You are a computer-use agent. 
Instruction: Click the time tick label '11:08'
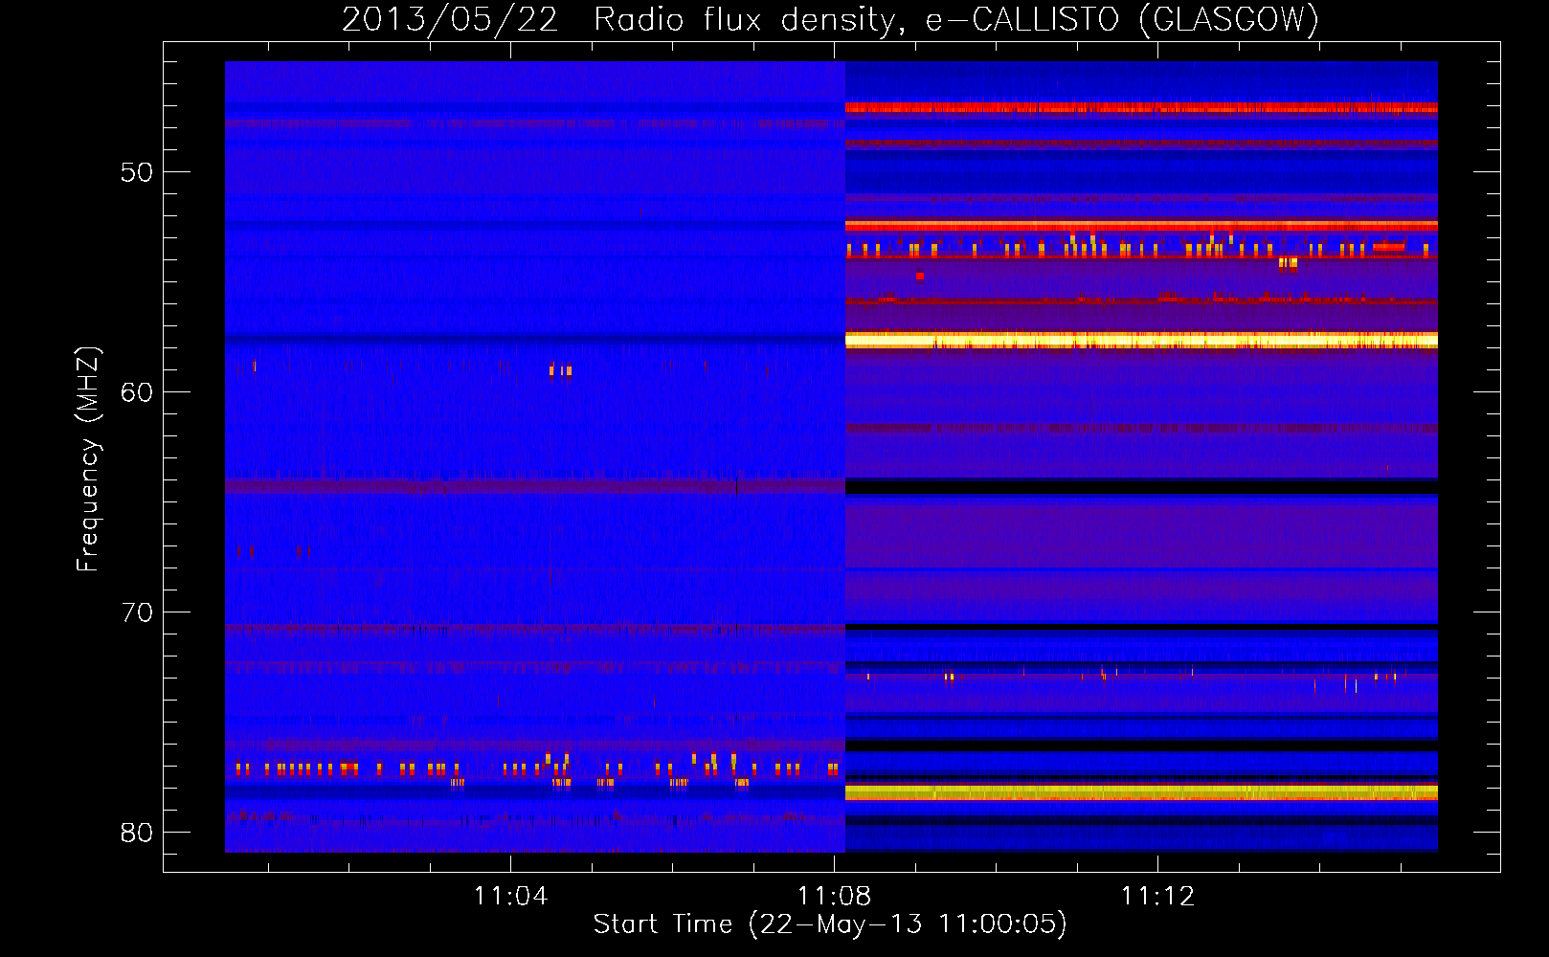coord(834,896)
